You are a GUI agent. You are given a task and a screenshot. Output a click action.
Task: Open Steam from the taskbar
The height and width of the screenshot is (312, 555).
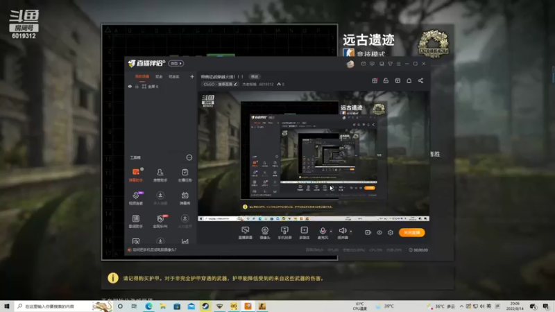(205, 306)
